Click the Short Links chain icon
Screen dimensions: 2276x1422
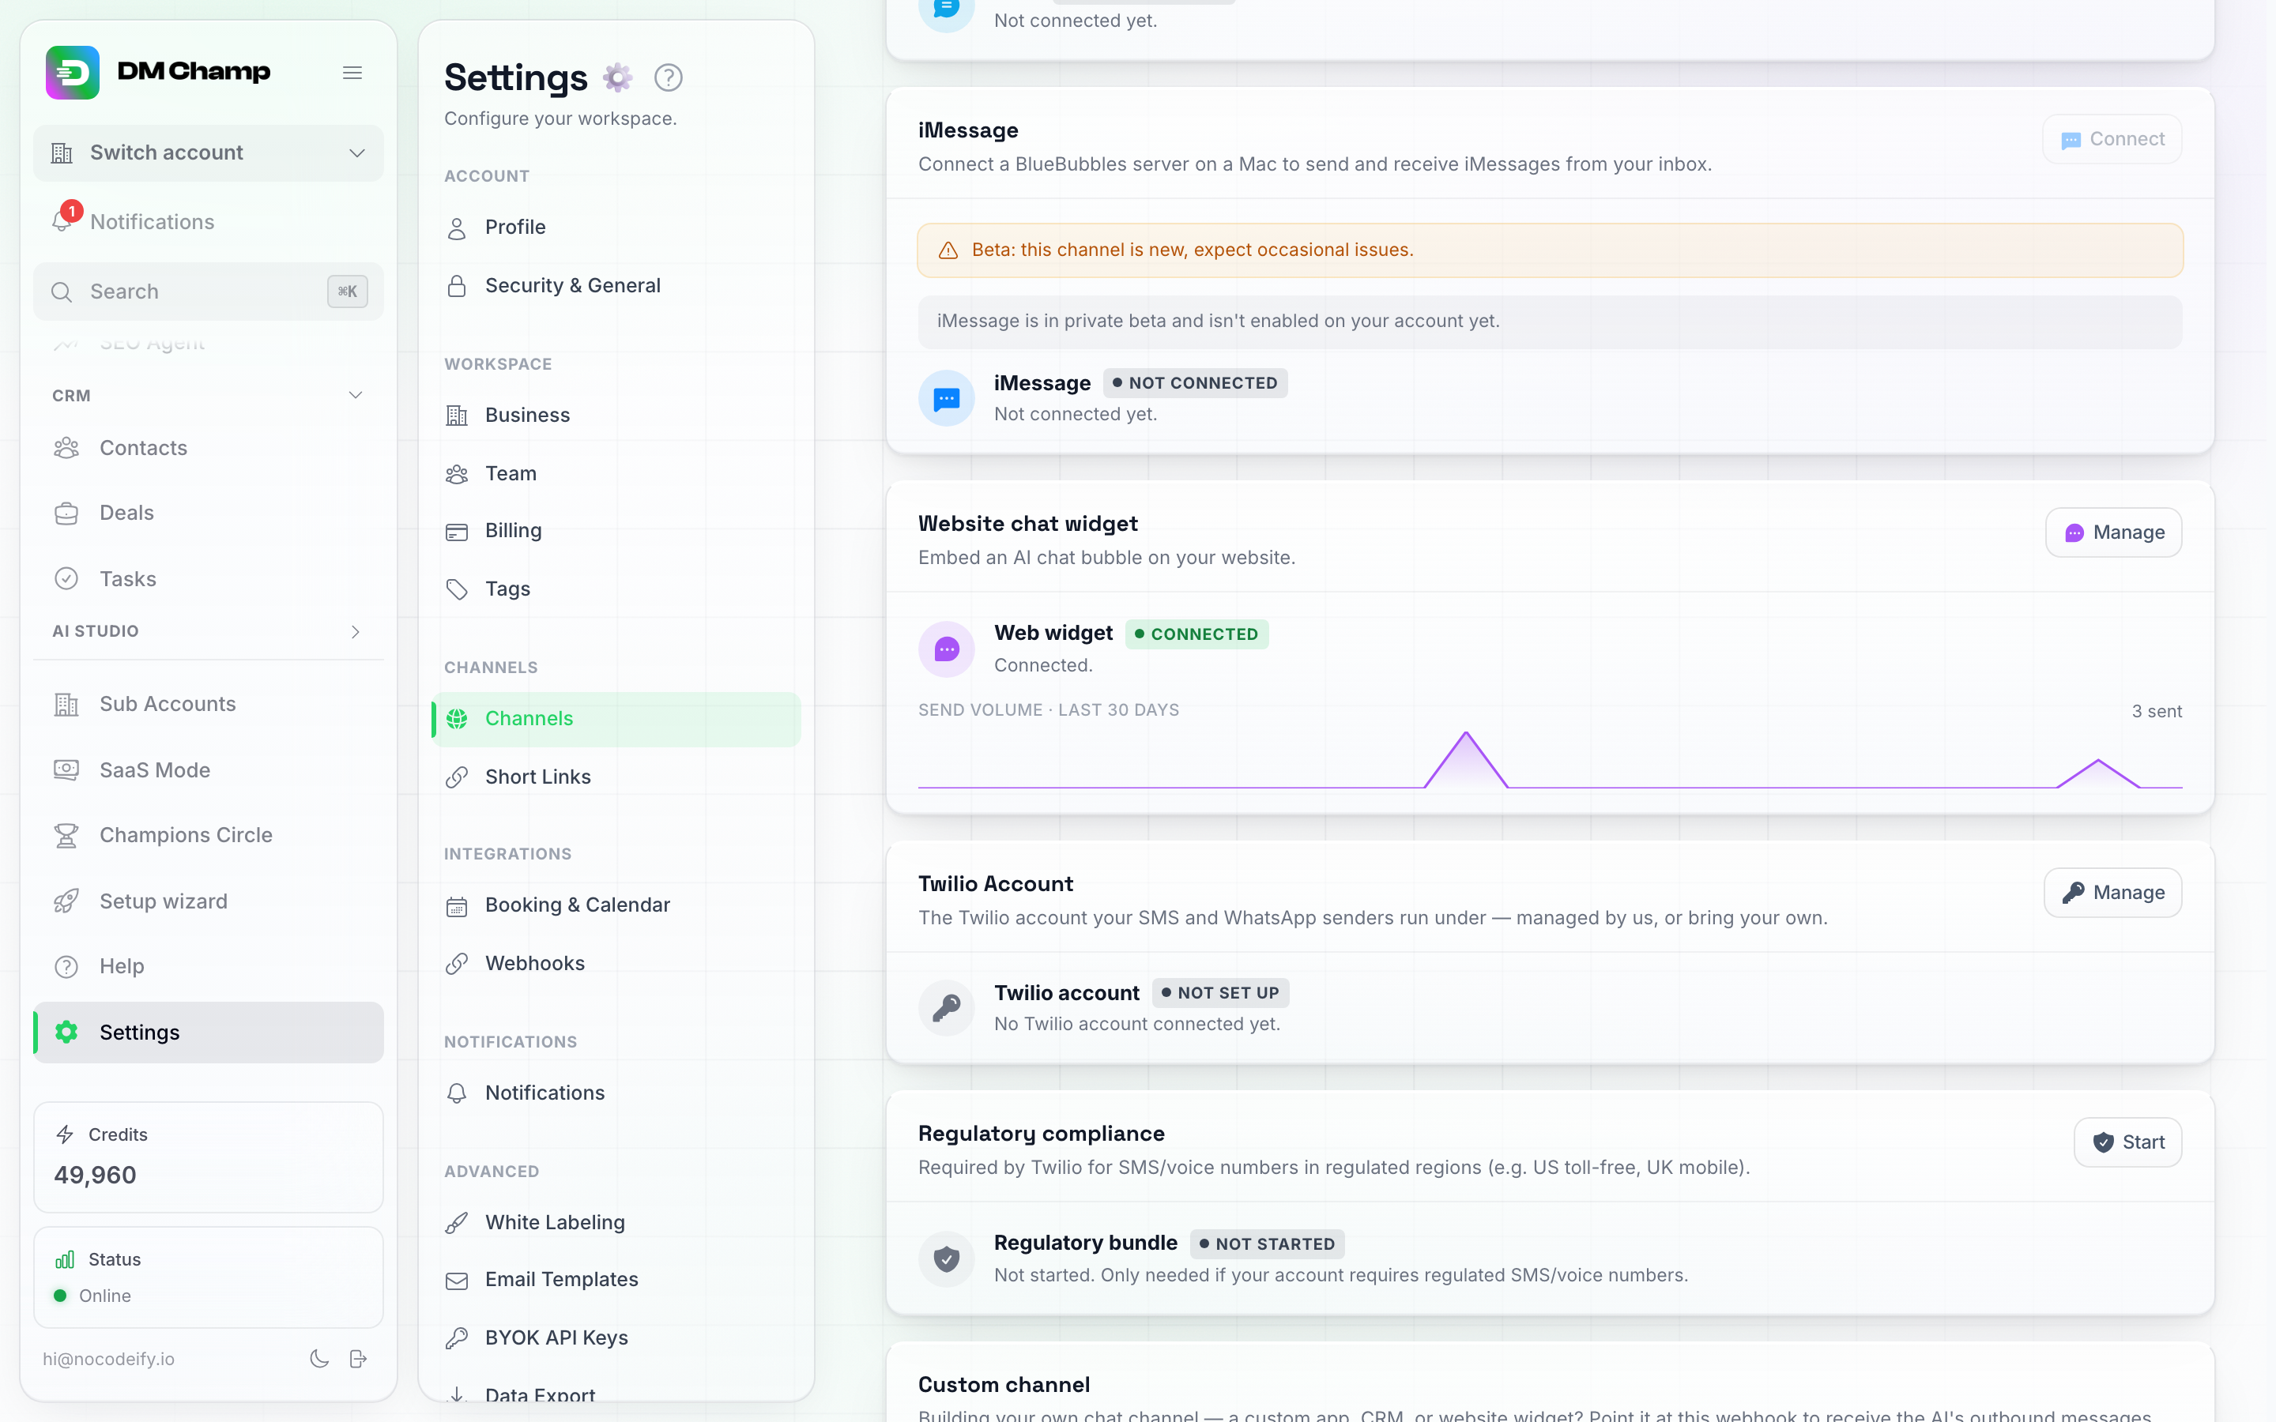click(457, 777)
